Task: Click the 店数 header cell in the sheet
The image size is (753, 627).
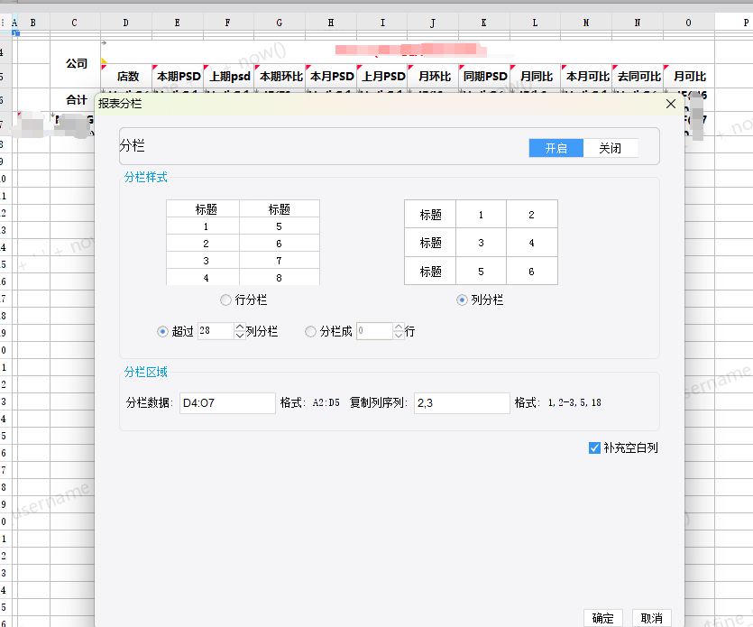Action: pyautogui.click(x=127, y=76)
